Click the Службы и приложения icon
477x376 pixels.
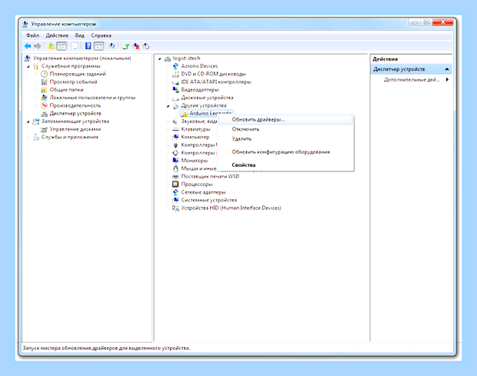tap(36, 137)
